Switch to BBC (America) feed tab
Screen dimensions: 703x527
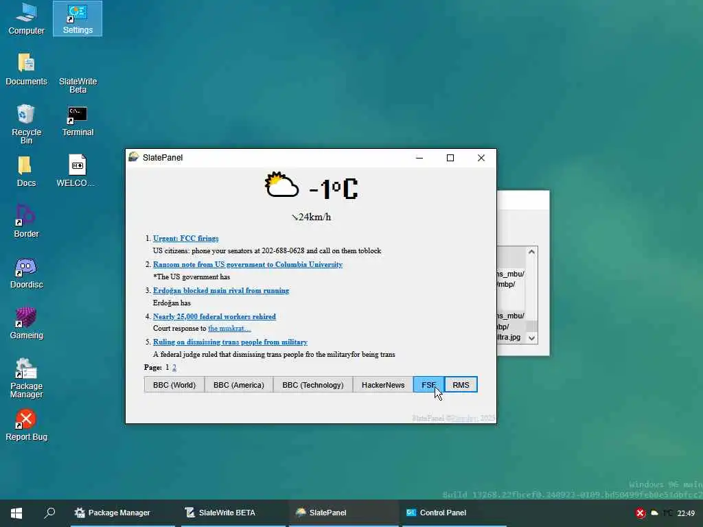tap(238, 385)
